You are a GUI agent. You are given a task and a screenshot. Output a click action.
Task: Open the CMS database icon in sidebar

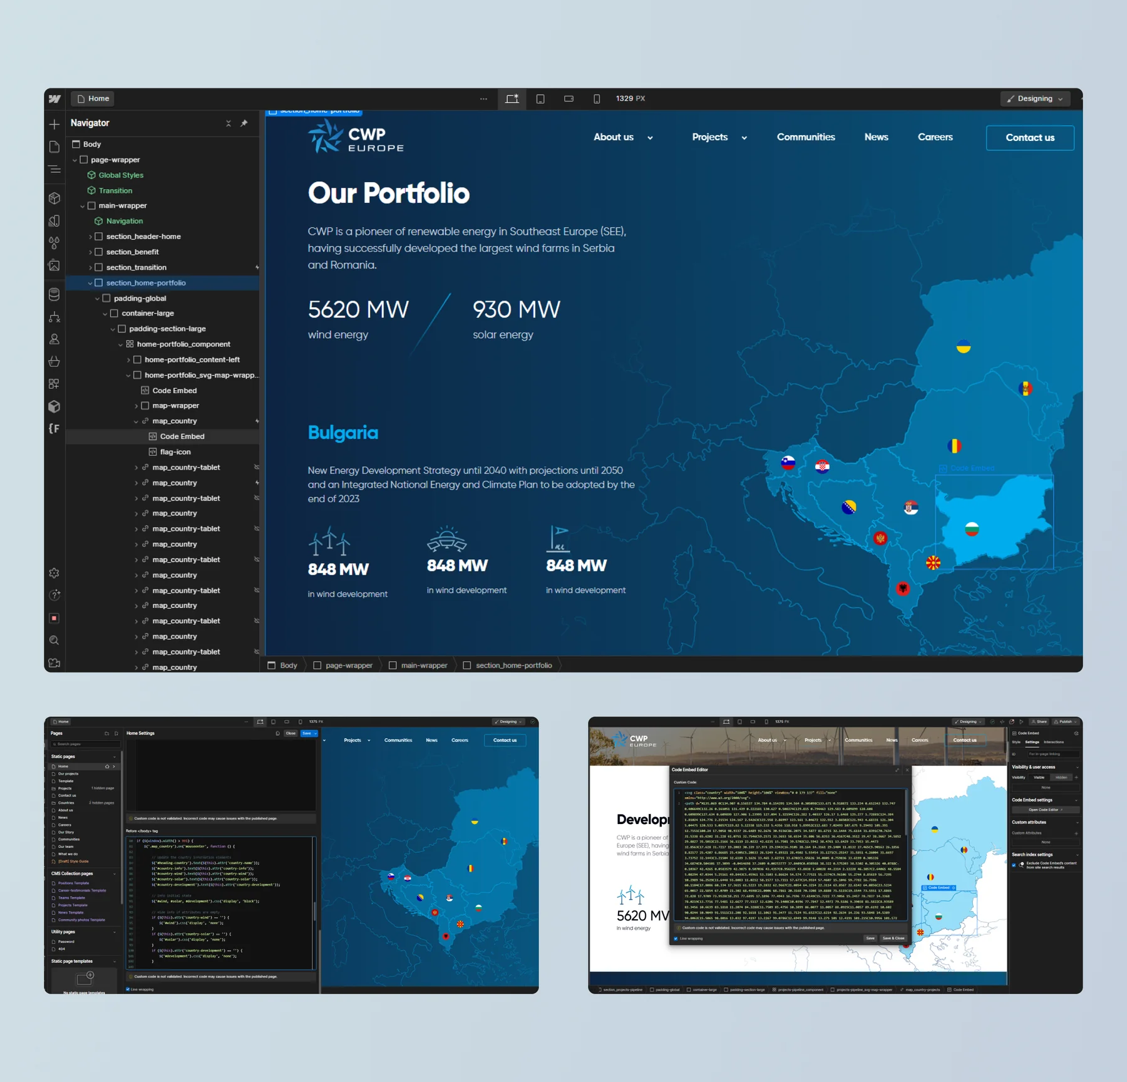pyautogui.click(x=54, y=294)
